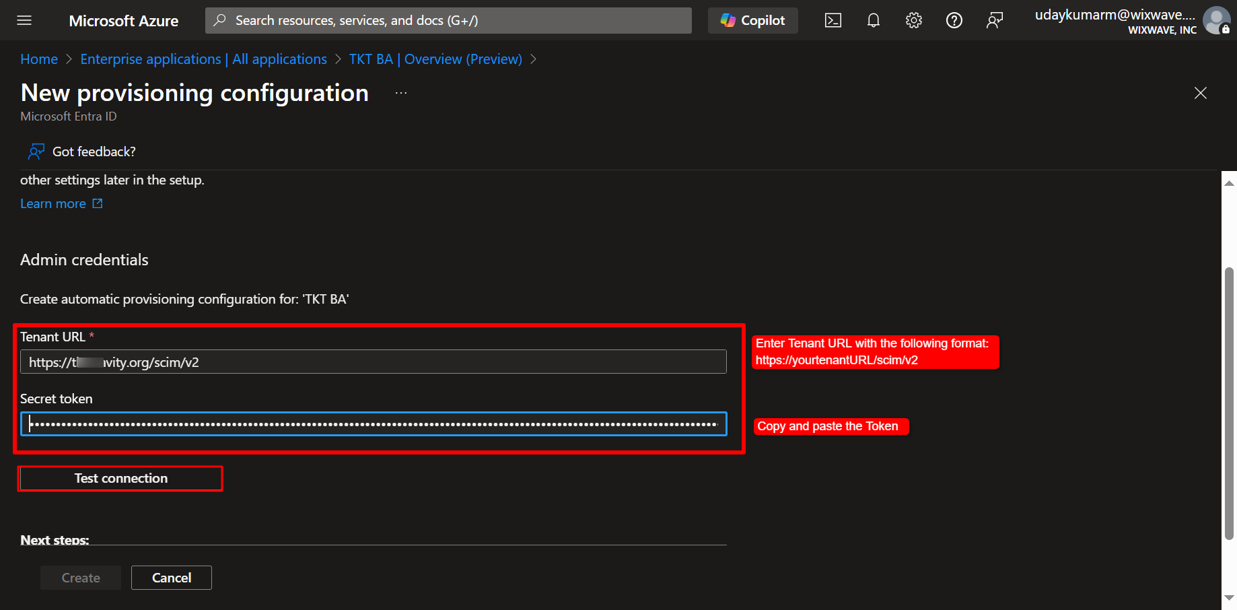Focus the search resources, services, and docs box
Screen dimensions: 1237x610
pos(448,20)
